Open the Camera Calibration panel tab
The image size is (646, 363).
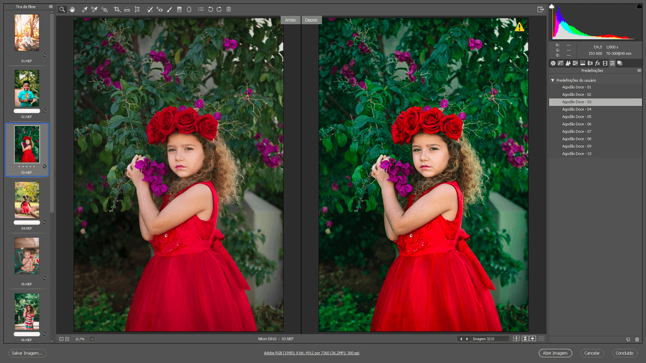(x=605, y=63)
